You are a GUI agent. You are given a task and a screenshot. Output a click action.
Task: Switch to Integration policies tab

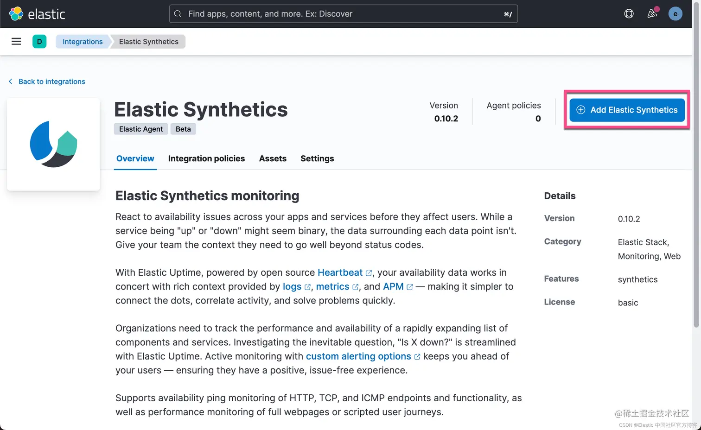tap(206, 158)
